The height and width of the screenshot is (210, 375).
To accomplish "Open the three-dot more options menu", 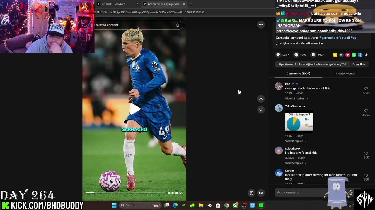I will click(261, 25).
